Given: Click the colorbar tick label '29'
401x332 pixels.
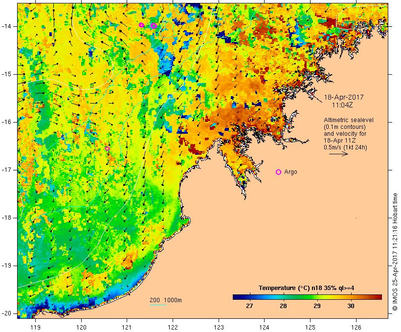Looking at the screenshot, I should coord(317,306).
